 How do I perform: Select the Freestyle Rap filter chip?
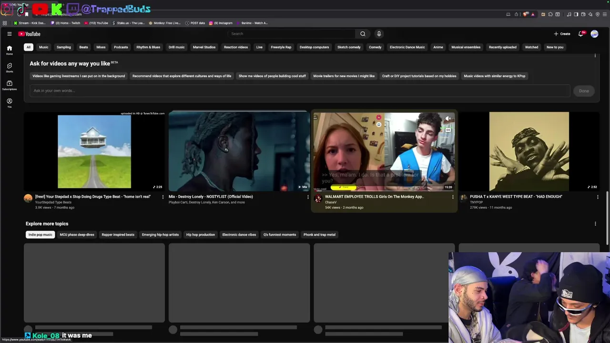[x=281, y=47]
